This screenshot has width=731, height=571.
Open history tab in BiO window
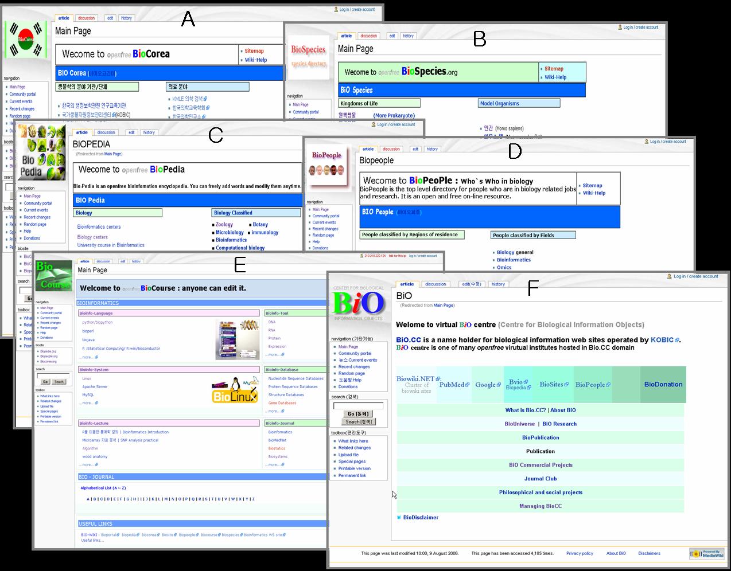pos(498,284)
